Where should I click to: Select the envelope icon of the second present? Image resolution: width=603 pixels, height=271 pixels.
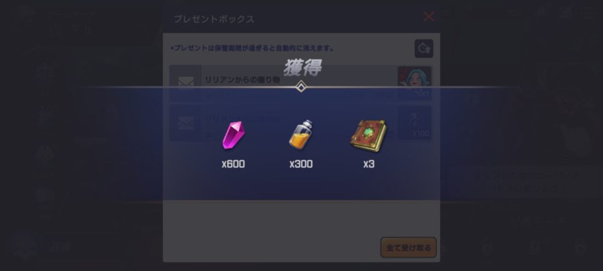click(186, 123)
